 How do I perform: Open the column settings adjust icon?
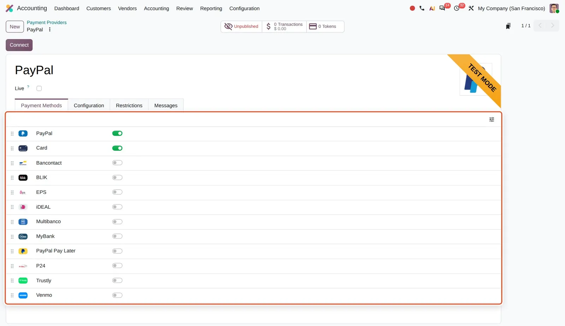click(492, 120)
